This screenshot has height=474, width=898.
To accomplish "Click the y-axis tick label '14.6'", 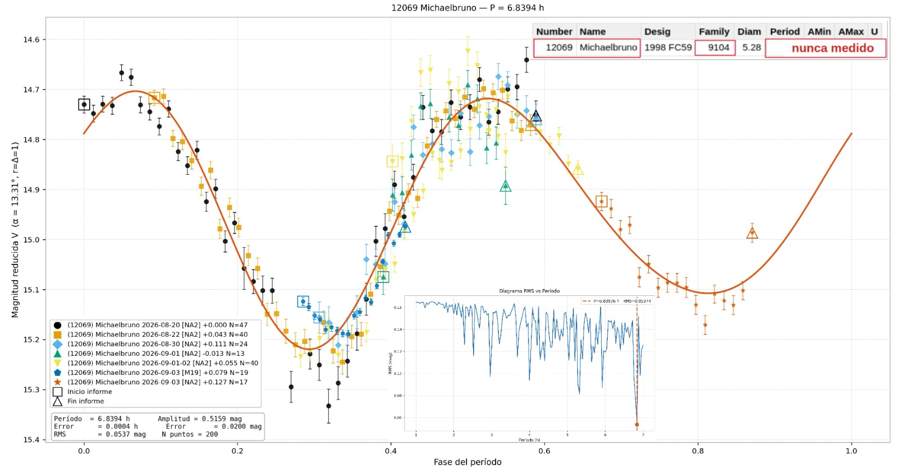I will coord(31,40).
